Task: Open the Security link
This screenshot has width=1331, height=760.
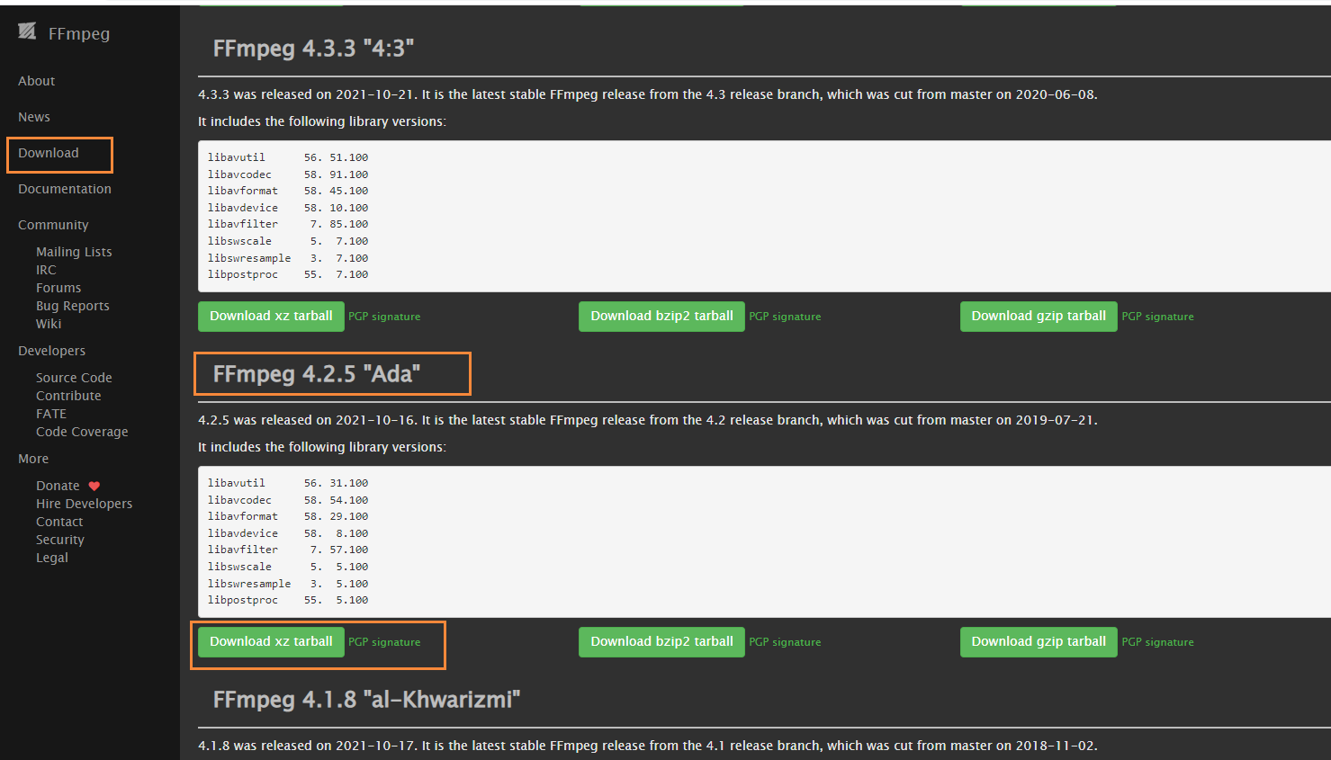Action: point(60,540)
